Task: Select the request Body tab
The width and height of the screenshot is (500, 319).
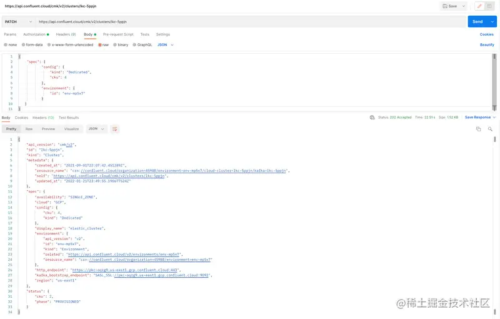Action: [90, 34]
